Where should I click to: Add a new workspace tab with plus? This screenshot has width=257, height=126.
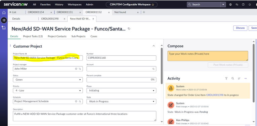pyautogui.click(x=144, y=12)
